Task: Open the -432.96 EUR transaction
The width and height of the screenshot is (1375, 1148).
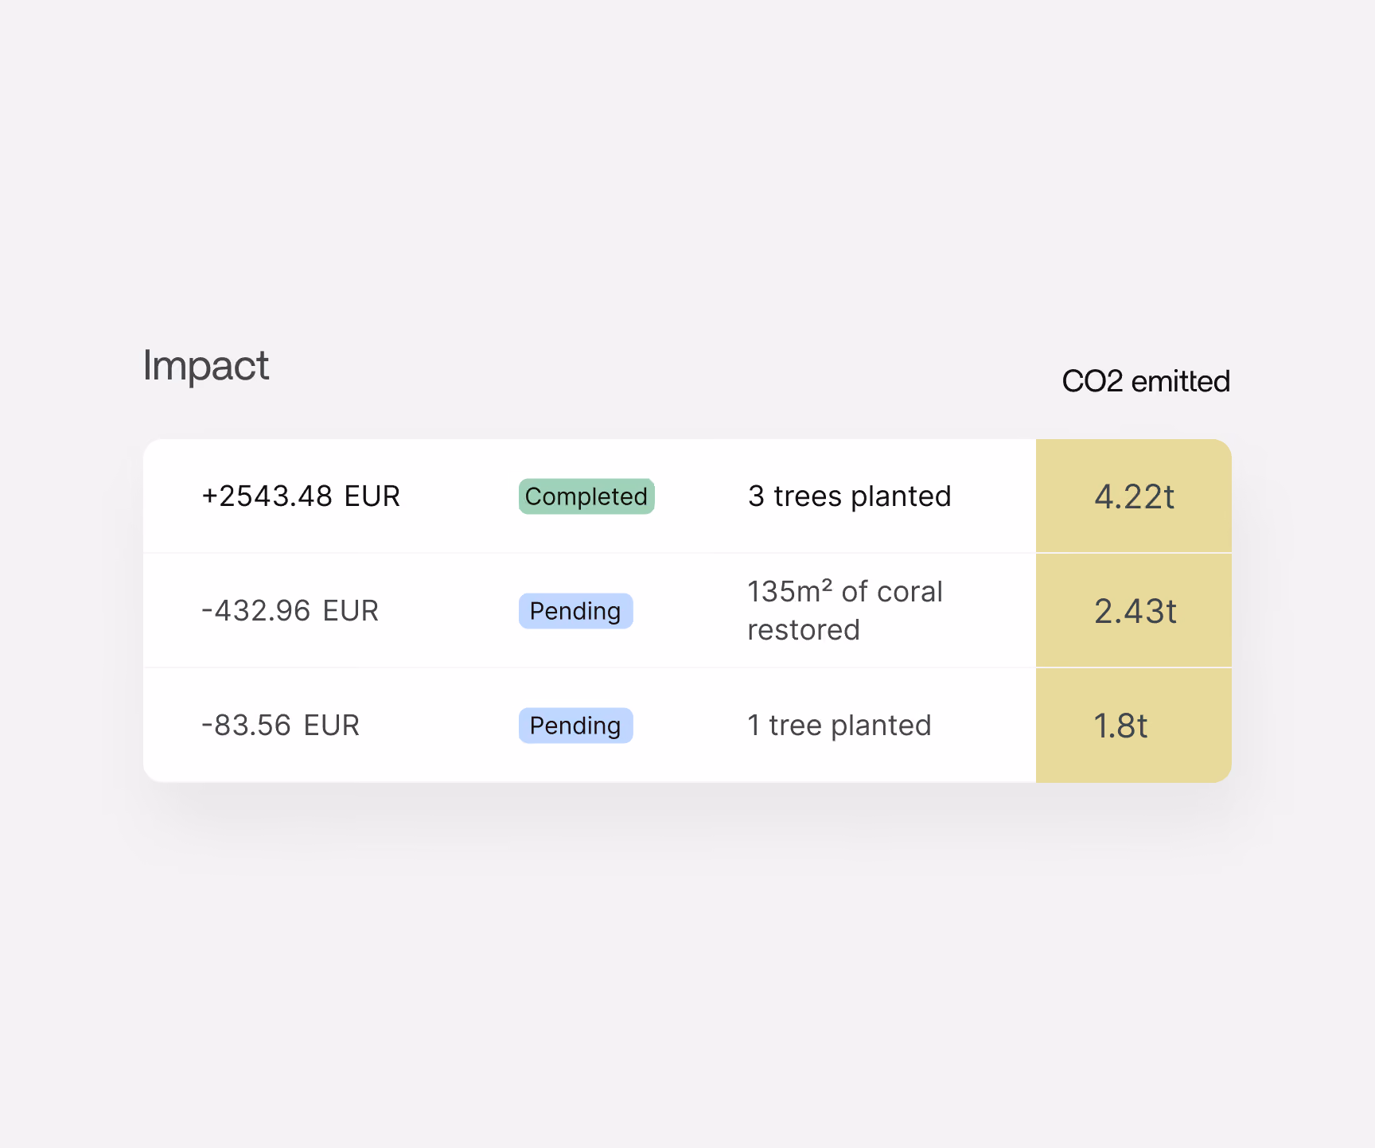Action: (590, 611)
